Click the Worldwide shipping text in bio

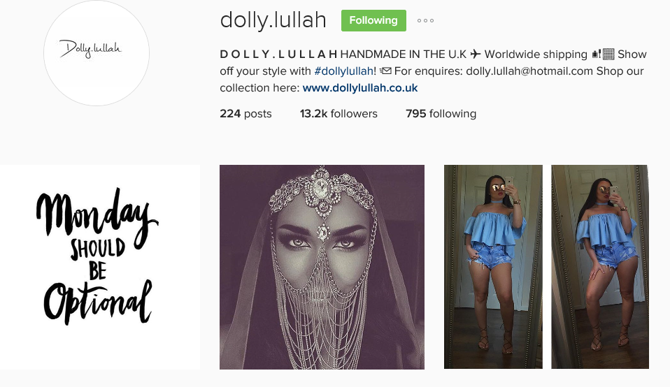pos(536,54)
